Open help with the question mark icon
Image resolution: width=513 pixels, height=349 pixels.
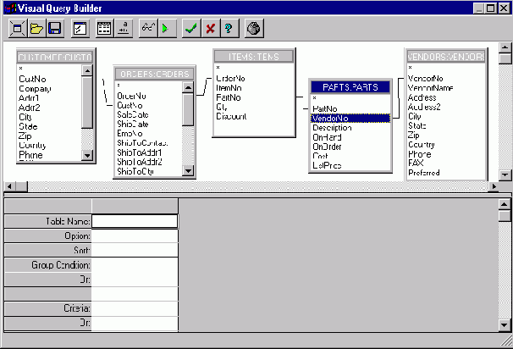click(x=228, y=28)
